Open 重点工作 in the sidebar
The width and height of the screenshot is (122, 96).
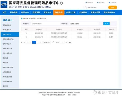pyautogui.click(x=5, y=86)
